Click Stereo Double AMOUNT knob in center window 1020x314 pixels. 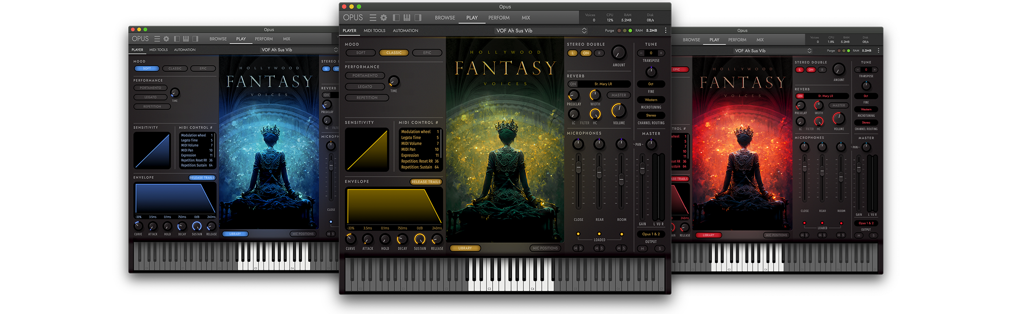point(619,53)
